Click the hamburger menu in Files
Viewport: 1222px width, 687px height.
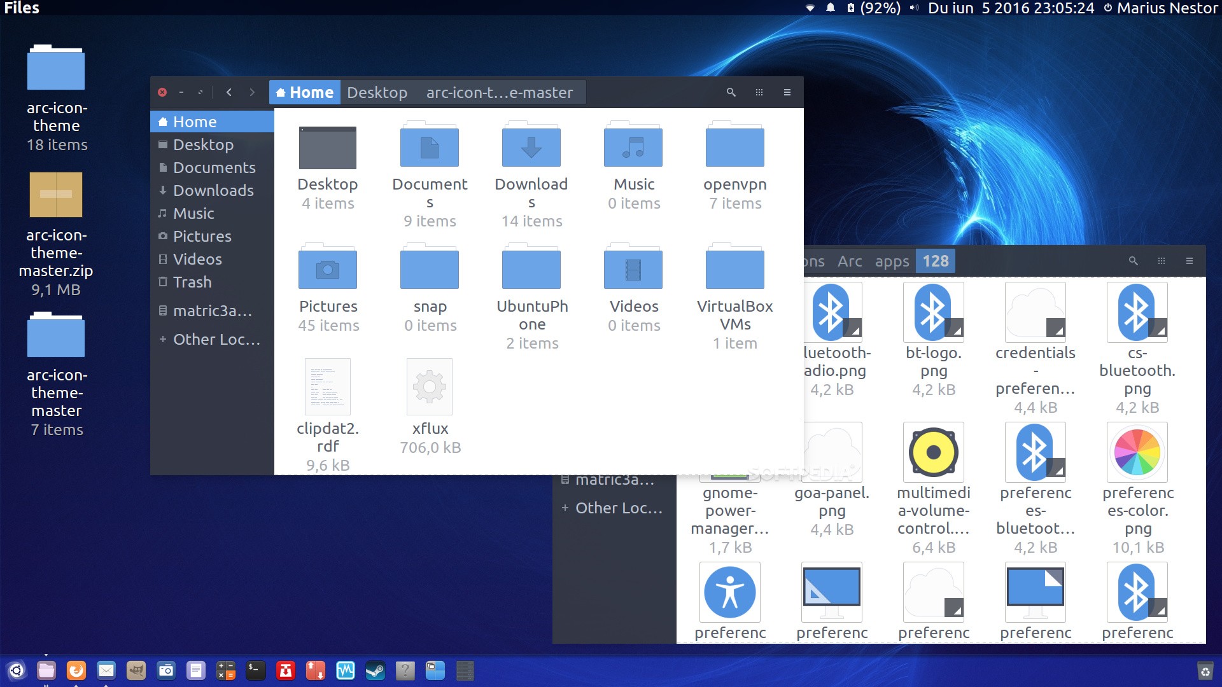tap(787, 92)
